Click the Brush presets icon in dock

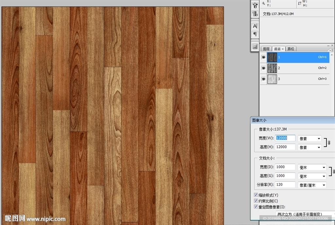(255, 5)
